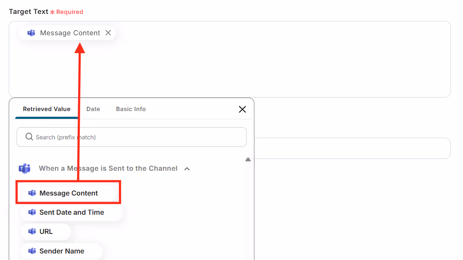Viewport: 463px width, 260px height.
Task: Insert the Sender Name value
Action: (62, 251)
